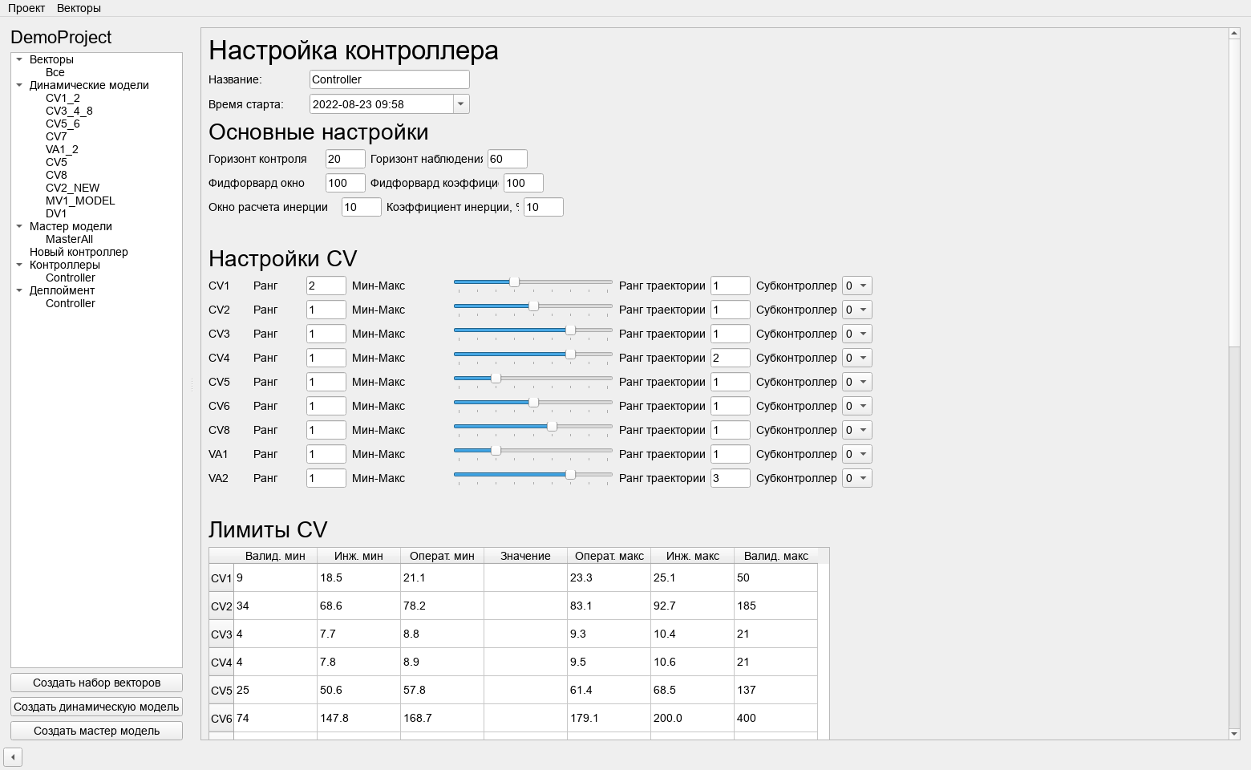This screenshot has width=1251, height=770.
Task: Open the Время старта date dropdown
Action: click(x=461, y=104)
